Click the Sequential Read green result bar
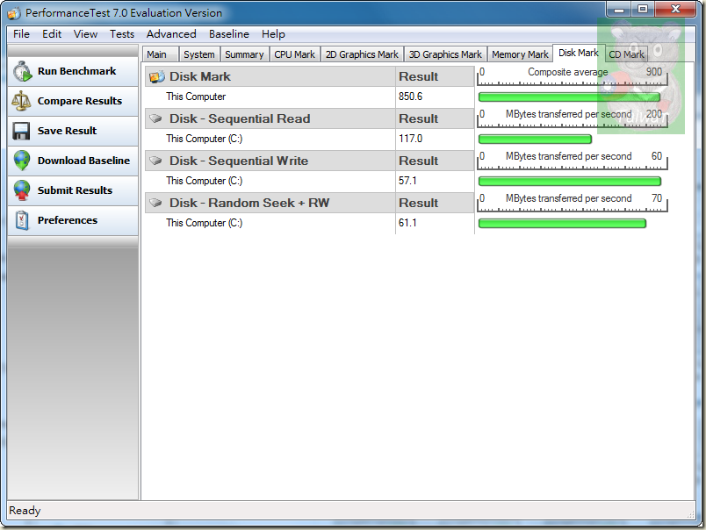The width and height of the screenshot is (706, 530). [x=535, y=140]
